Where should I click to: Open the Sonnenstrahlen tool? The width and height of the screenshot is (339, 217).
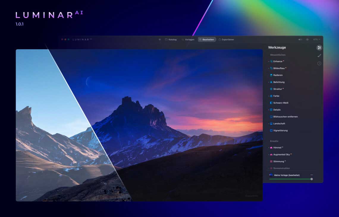click(280, 168)
